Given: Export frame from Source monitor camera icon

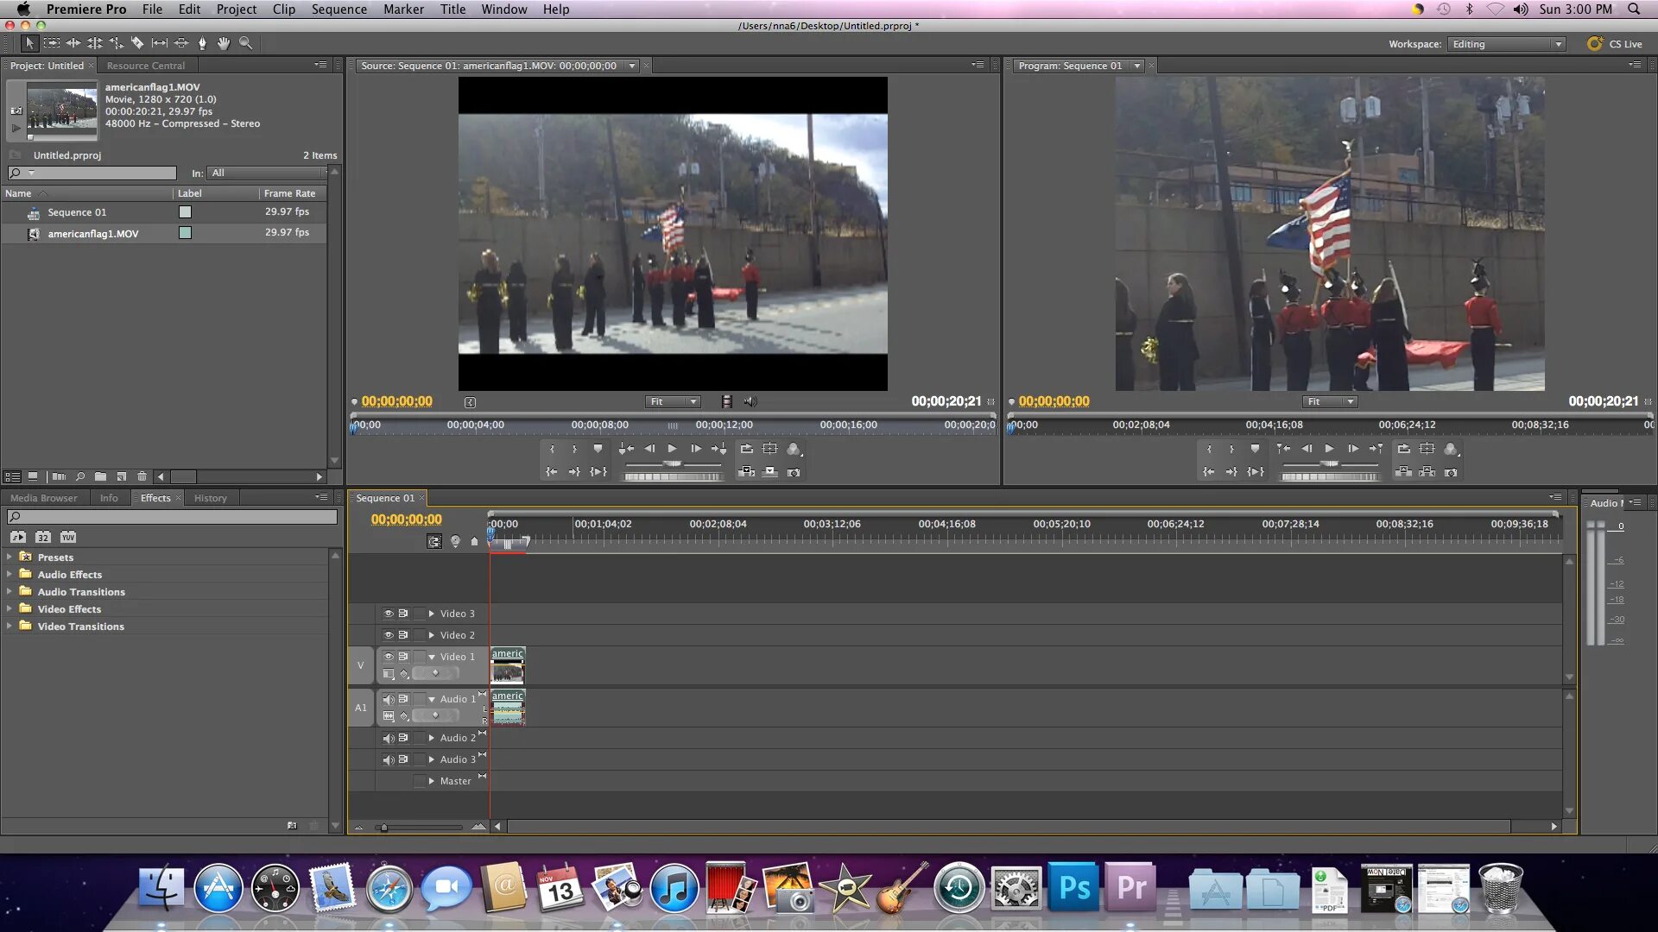Looking at the screenshot, I should point(794,472).
